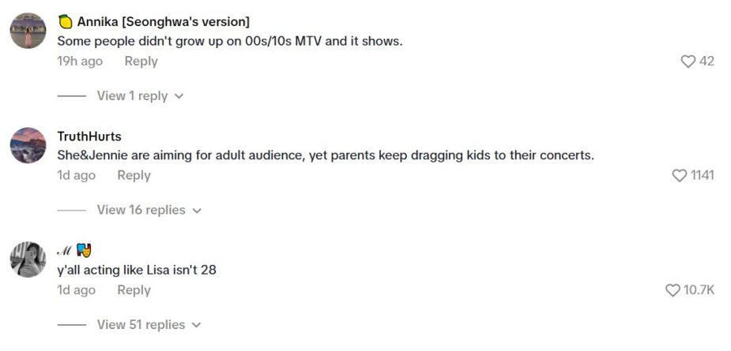The width and height of the screenshot is (731, 351).
Task: Click the 42 likes count
Action: pyautogui.click(x=707, y=62)
